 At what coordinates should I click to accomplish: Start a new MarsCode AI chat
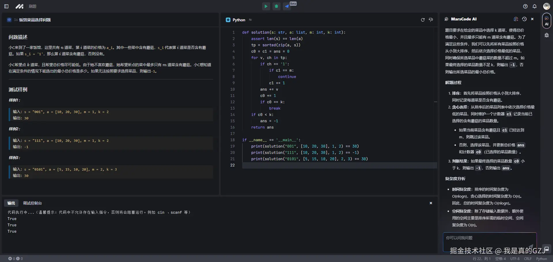coord(516,19)
